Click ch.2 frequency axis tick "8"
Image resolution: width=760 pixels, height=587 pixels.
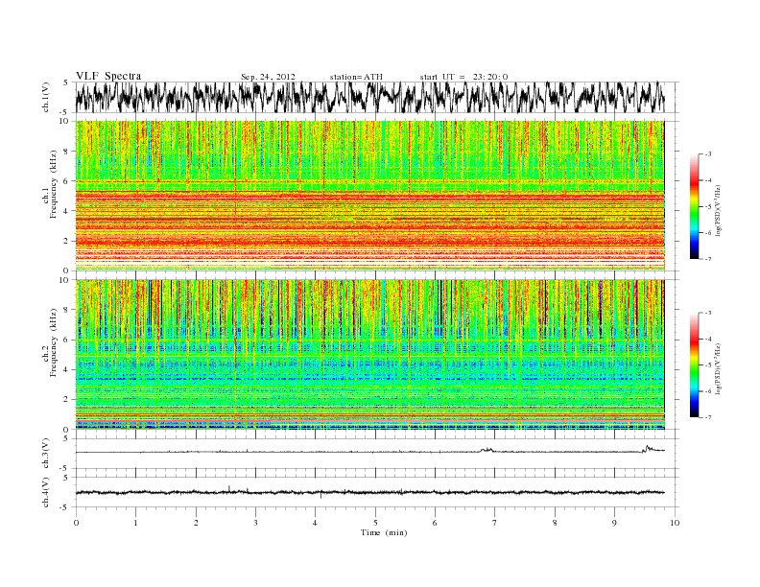[x=67, y=310]
